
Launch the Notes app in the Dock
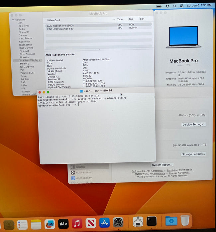point(36,224)
